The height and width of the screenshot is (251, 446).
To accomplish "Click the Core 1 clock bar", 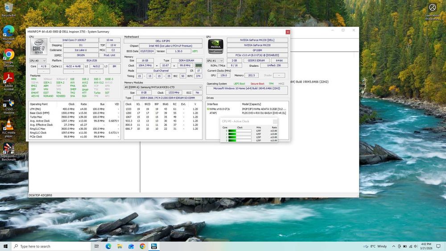I will [x=240, y=134].
